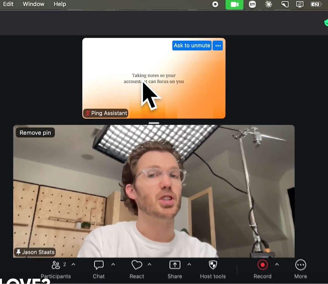Open the More options menu

click(x=301, y=270)
